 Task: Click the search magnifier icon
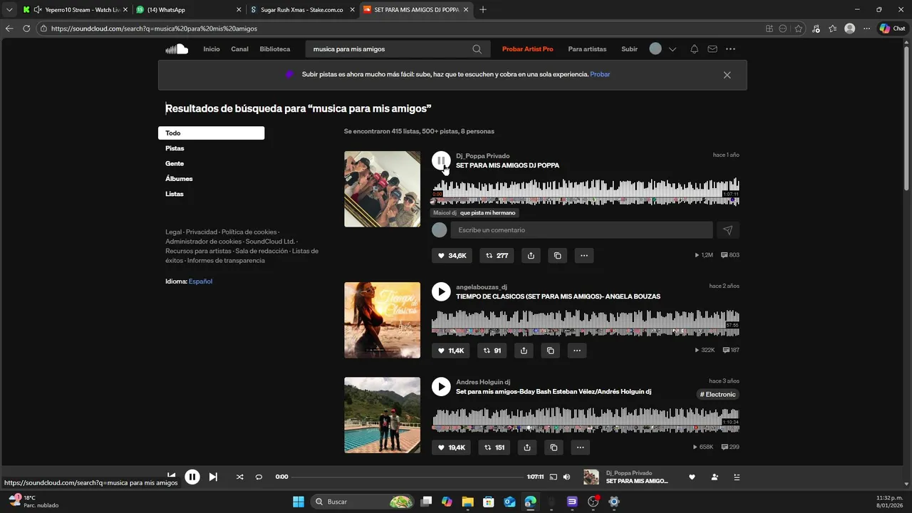477,49
